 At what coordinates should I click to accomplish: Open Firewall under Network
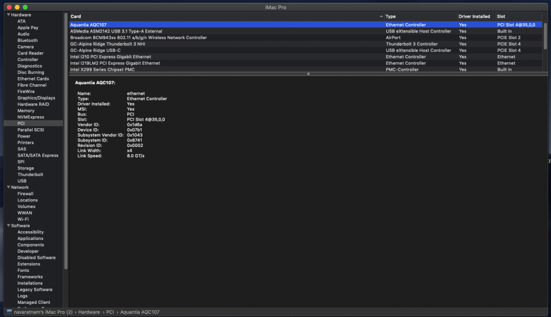coord(25,193)
